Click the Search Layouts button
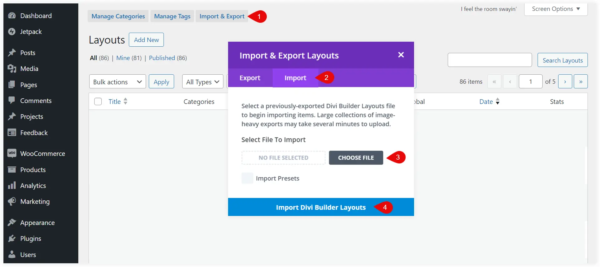The height and width of the screenshot is (267, 600). pyautogui.click(x=563, y=60)
